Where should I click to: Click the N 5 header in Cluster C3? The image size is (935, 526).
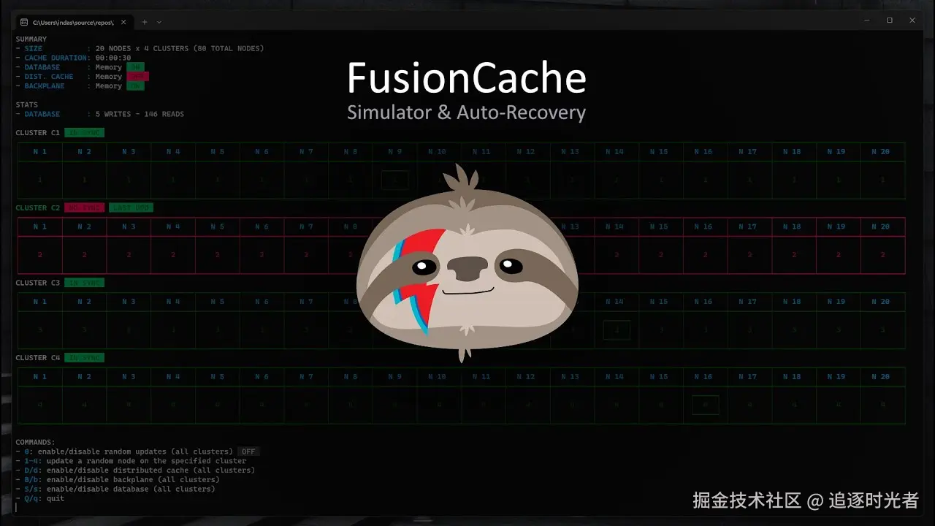pyautogui.click(x=218, y=302)
